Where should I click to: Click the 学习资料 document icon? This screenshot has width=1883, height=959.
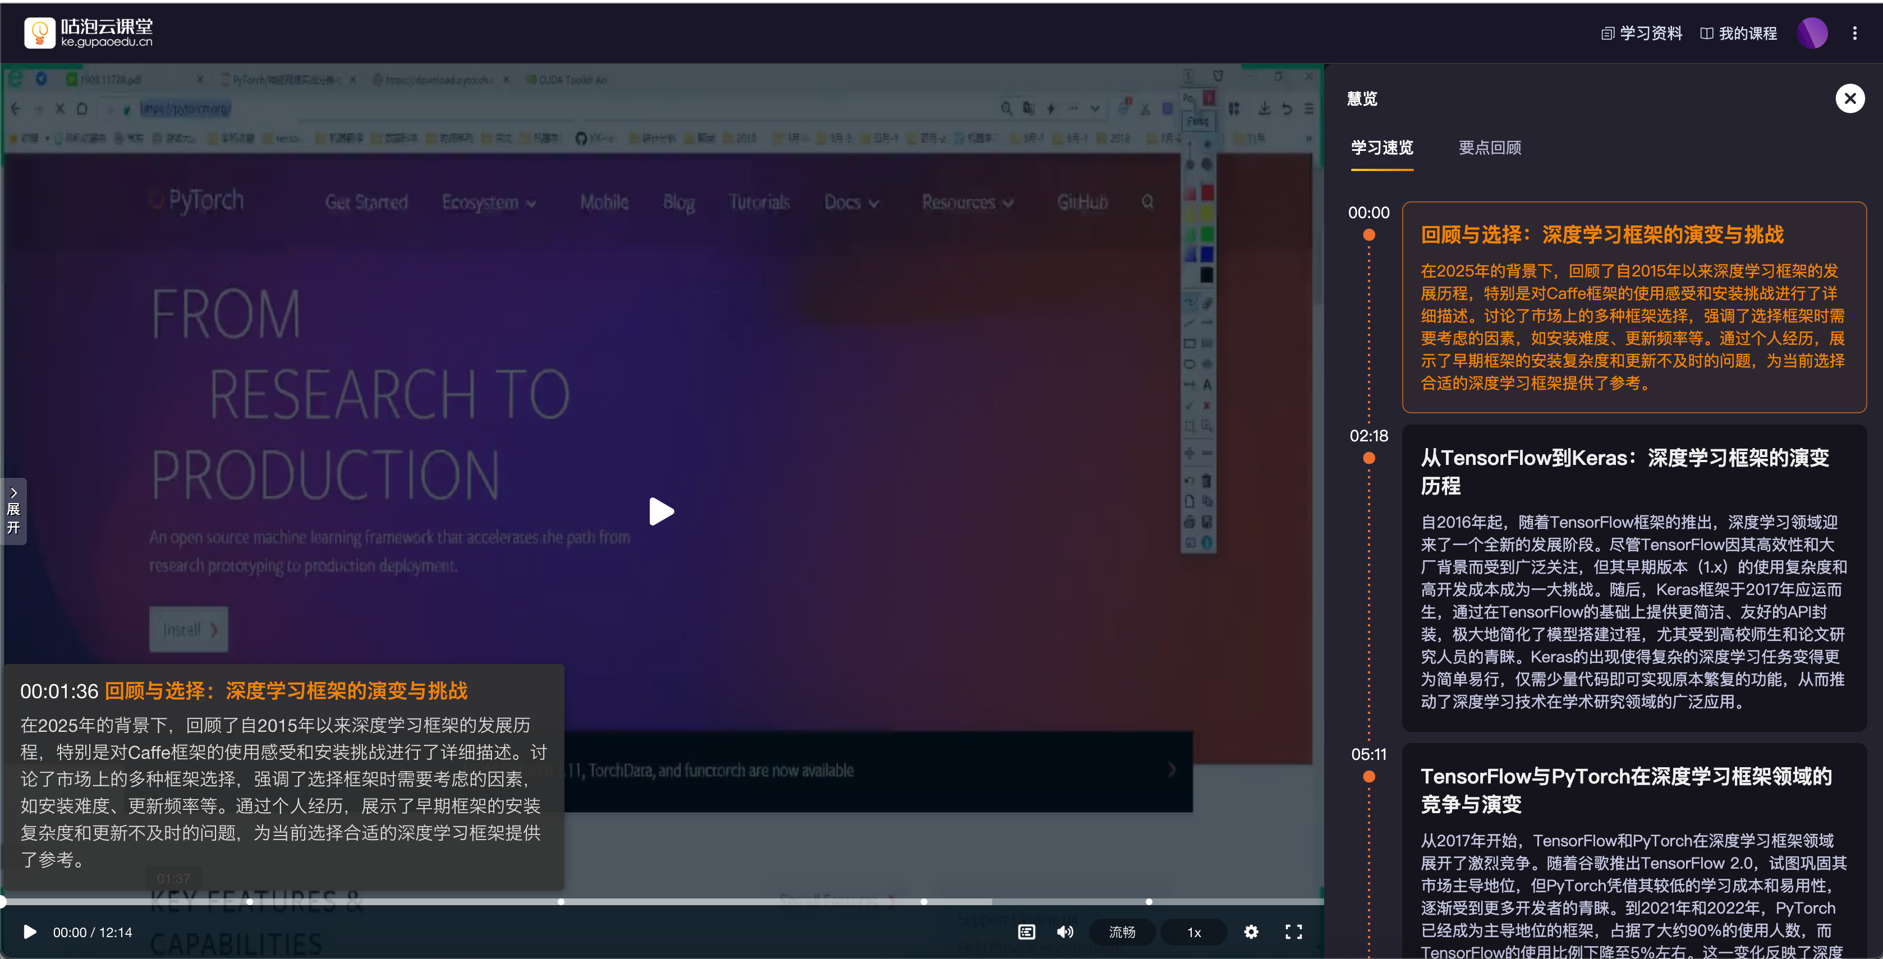pos(1608,34)
